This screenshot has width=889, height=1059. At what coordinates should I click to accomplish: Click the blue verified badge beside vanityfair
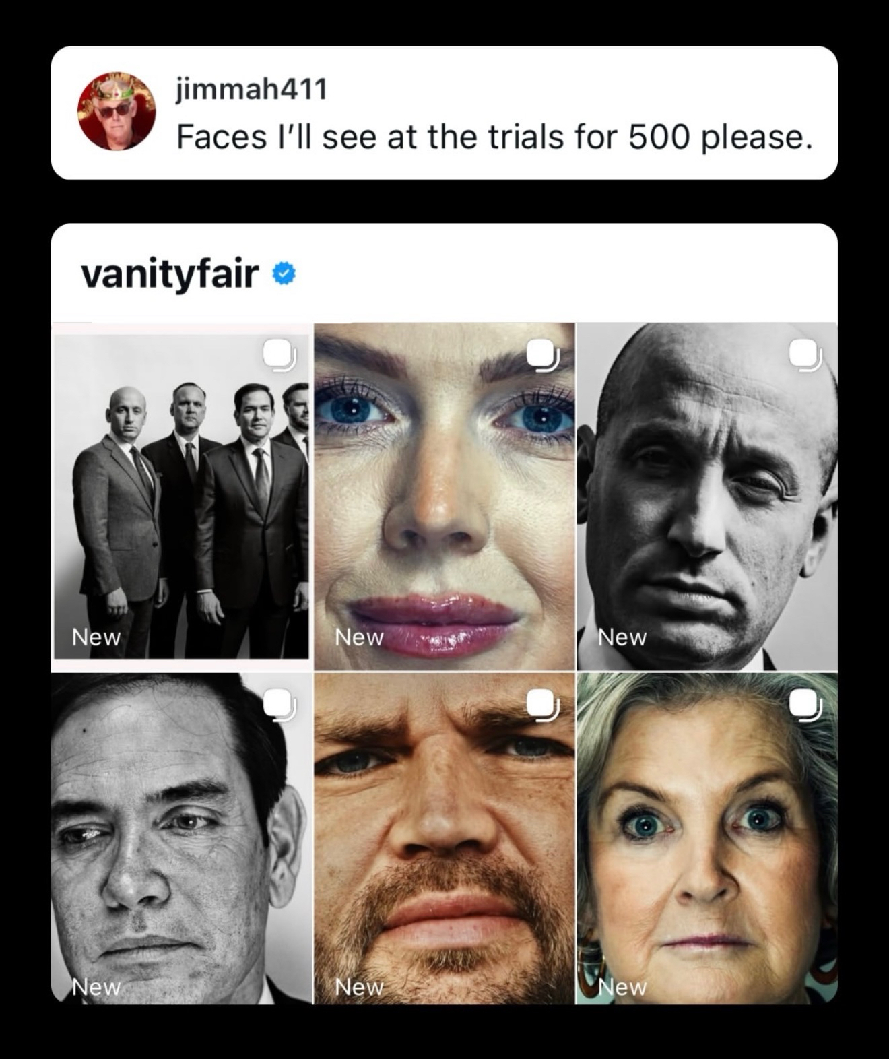[284, 274]
